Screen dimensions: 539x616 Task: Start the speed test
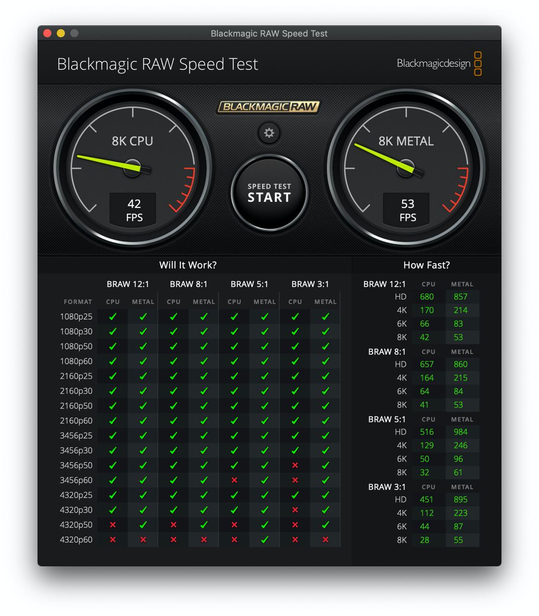tap(269, 192)
